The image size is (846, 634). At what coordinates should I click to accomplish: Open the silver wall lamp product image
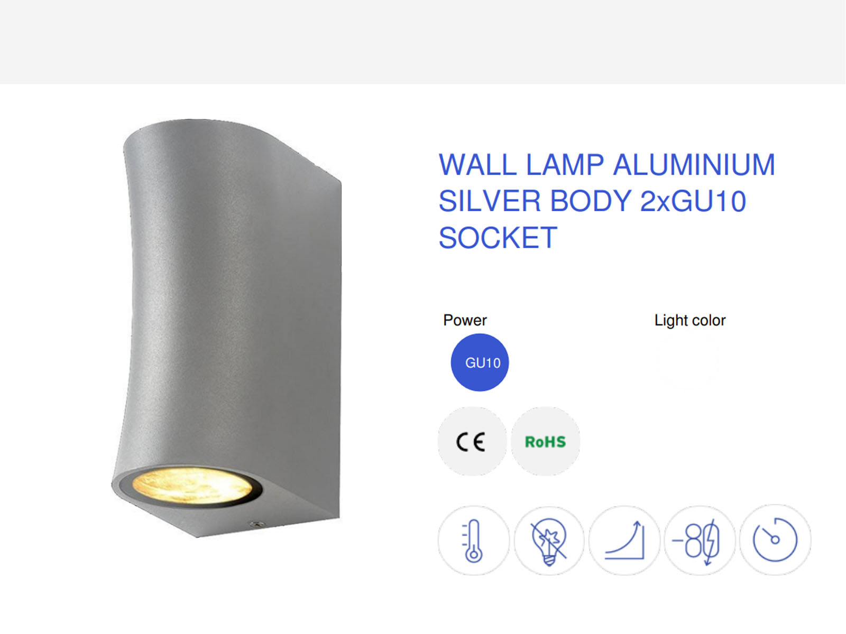click(226, 328)
